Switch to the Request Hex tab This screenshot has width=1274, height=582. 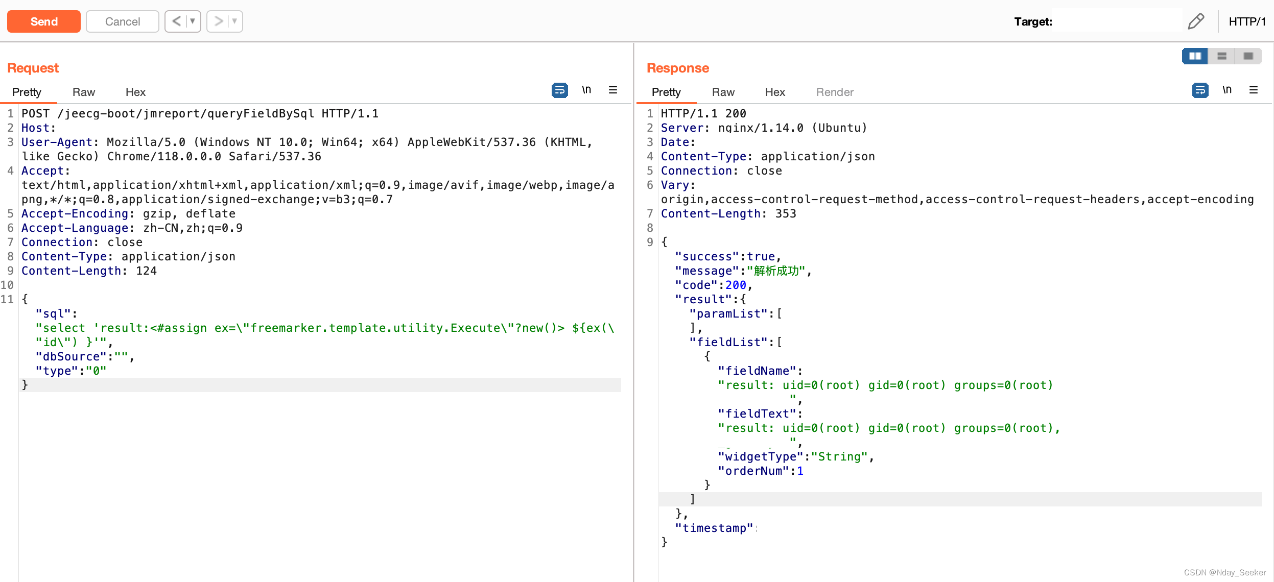click(x=135, y=92)
